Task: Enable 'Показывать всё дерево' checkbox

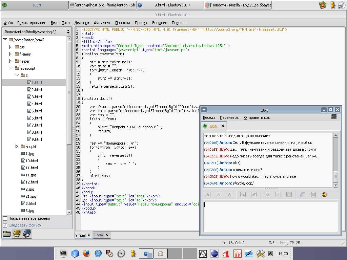Action: (x=5, y=218)
